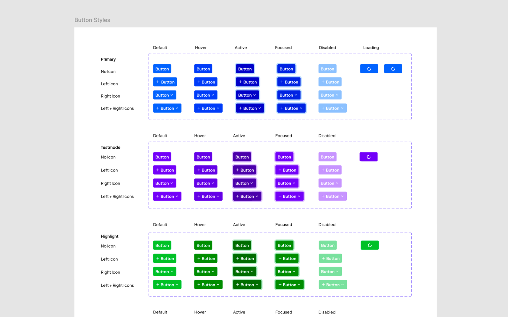The width and height of the screenshot is (508, 317).
Task: Click the plus icon on Testmode hover Left Icon button
Action: pos(199,170)
